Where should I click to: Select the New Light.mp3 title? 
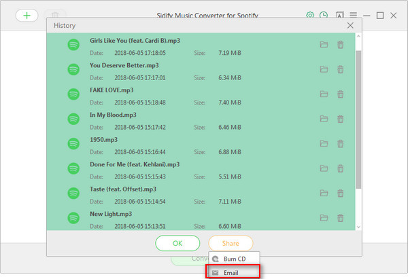coord(111,214)
